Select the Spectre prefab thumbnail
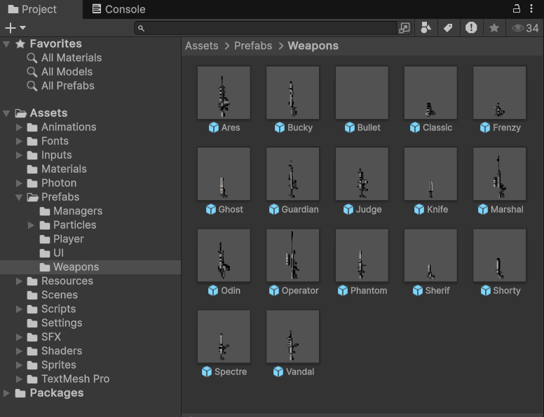 coord(224,337)
